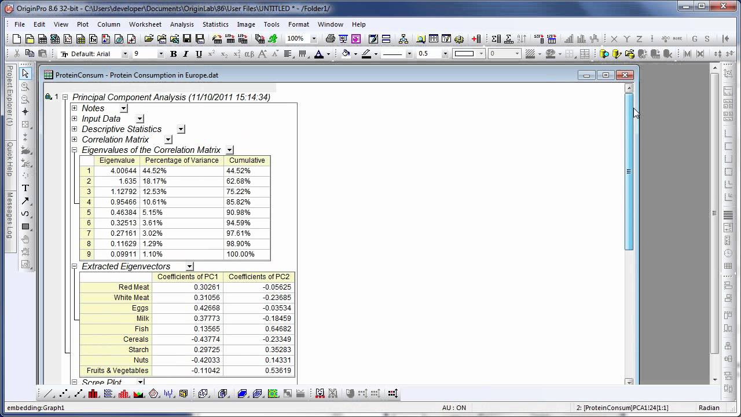Screen dimensions: 741x417
Task: Click the Radar/polar chart icon
Action: (x=153, y=393)
